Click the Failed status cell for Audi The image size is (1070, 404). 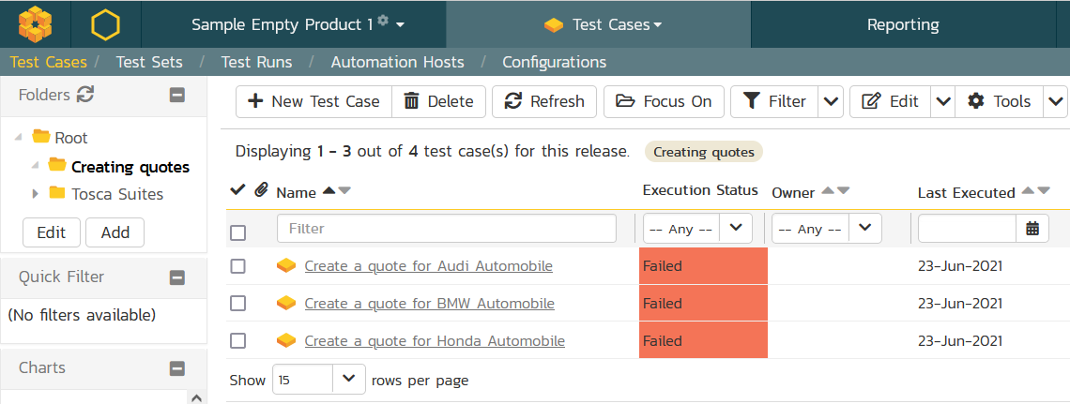(702, 266)
